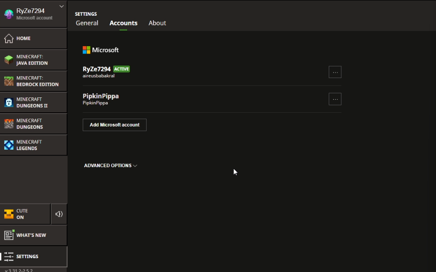Click the aireusbabakral account subtitle
This screenshot has height=272, width=436.
pyautogui.click(x=98, y=76)
